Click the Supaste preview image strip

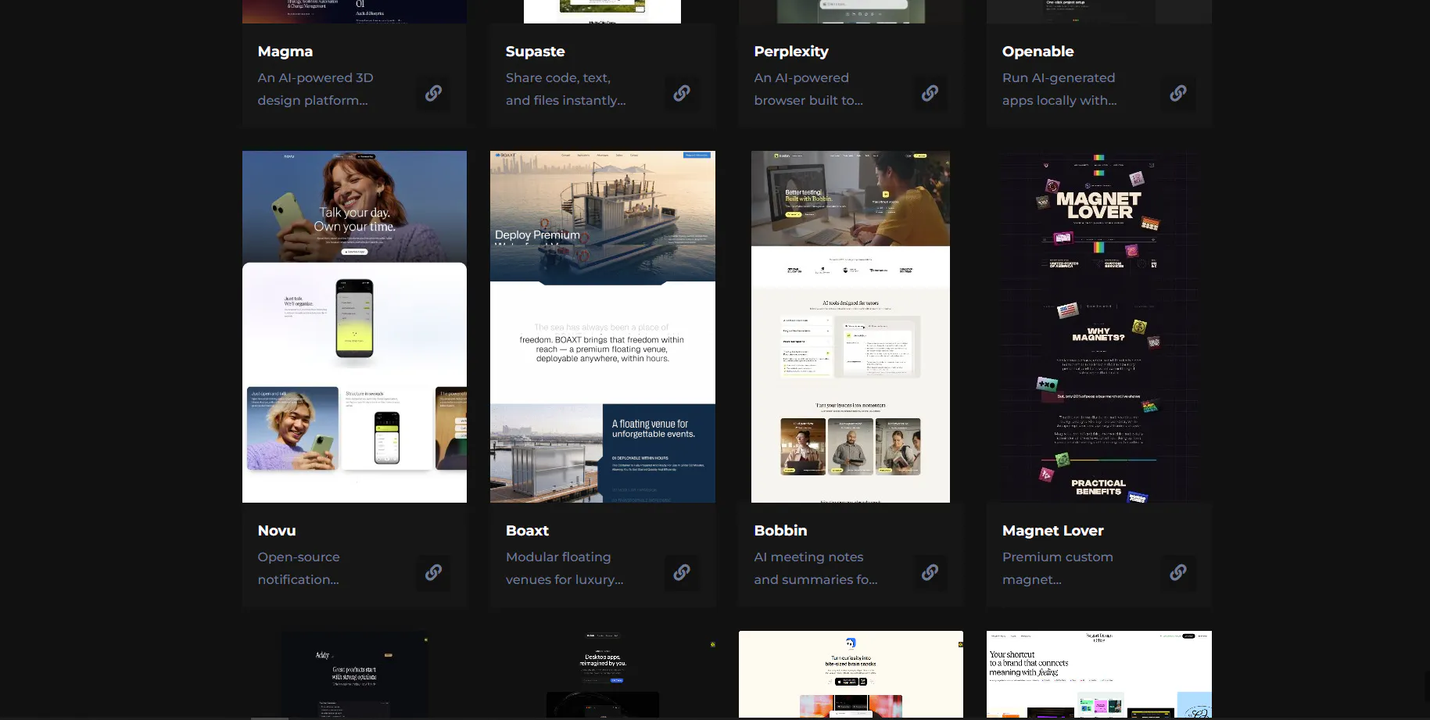point(603,11)
